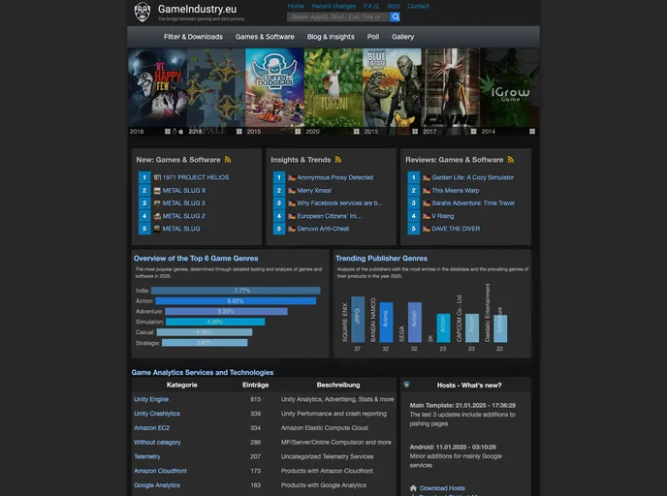Open RSS feed for Reviews: Games & Software
This screenshot has height=496, width=667.
(511, 160)
